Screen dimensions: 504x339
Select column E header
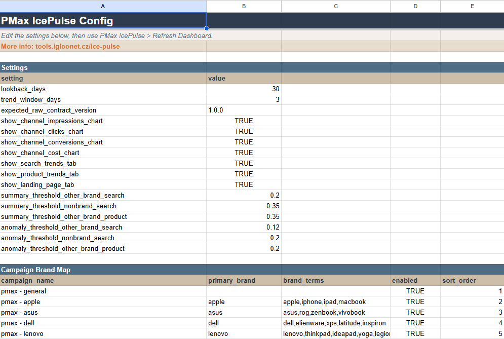pos(472,6)
